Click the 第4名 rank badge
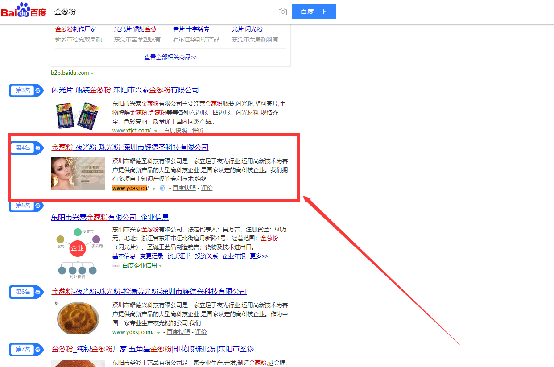The height and width of the screenshot is (367, 554). [x=23, y=148]
